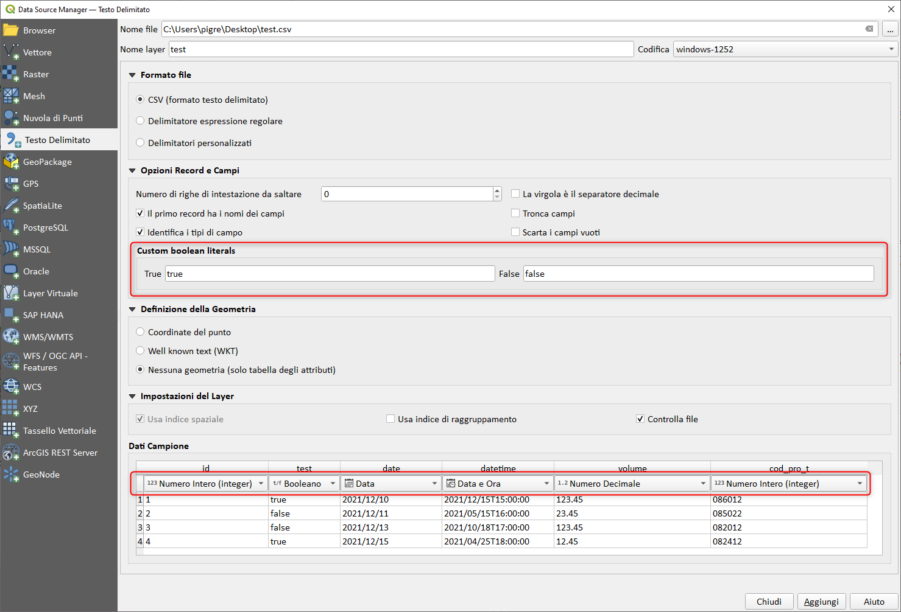
Task: Click the SpatiaLite feather icon
Action: click(x=11, y=206)
